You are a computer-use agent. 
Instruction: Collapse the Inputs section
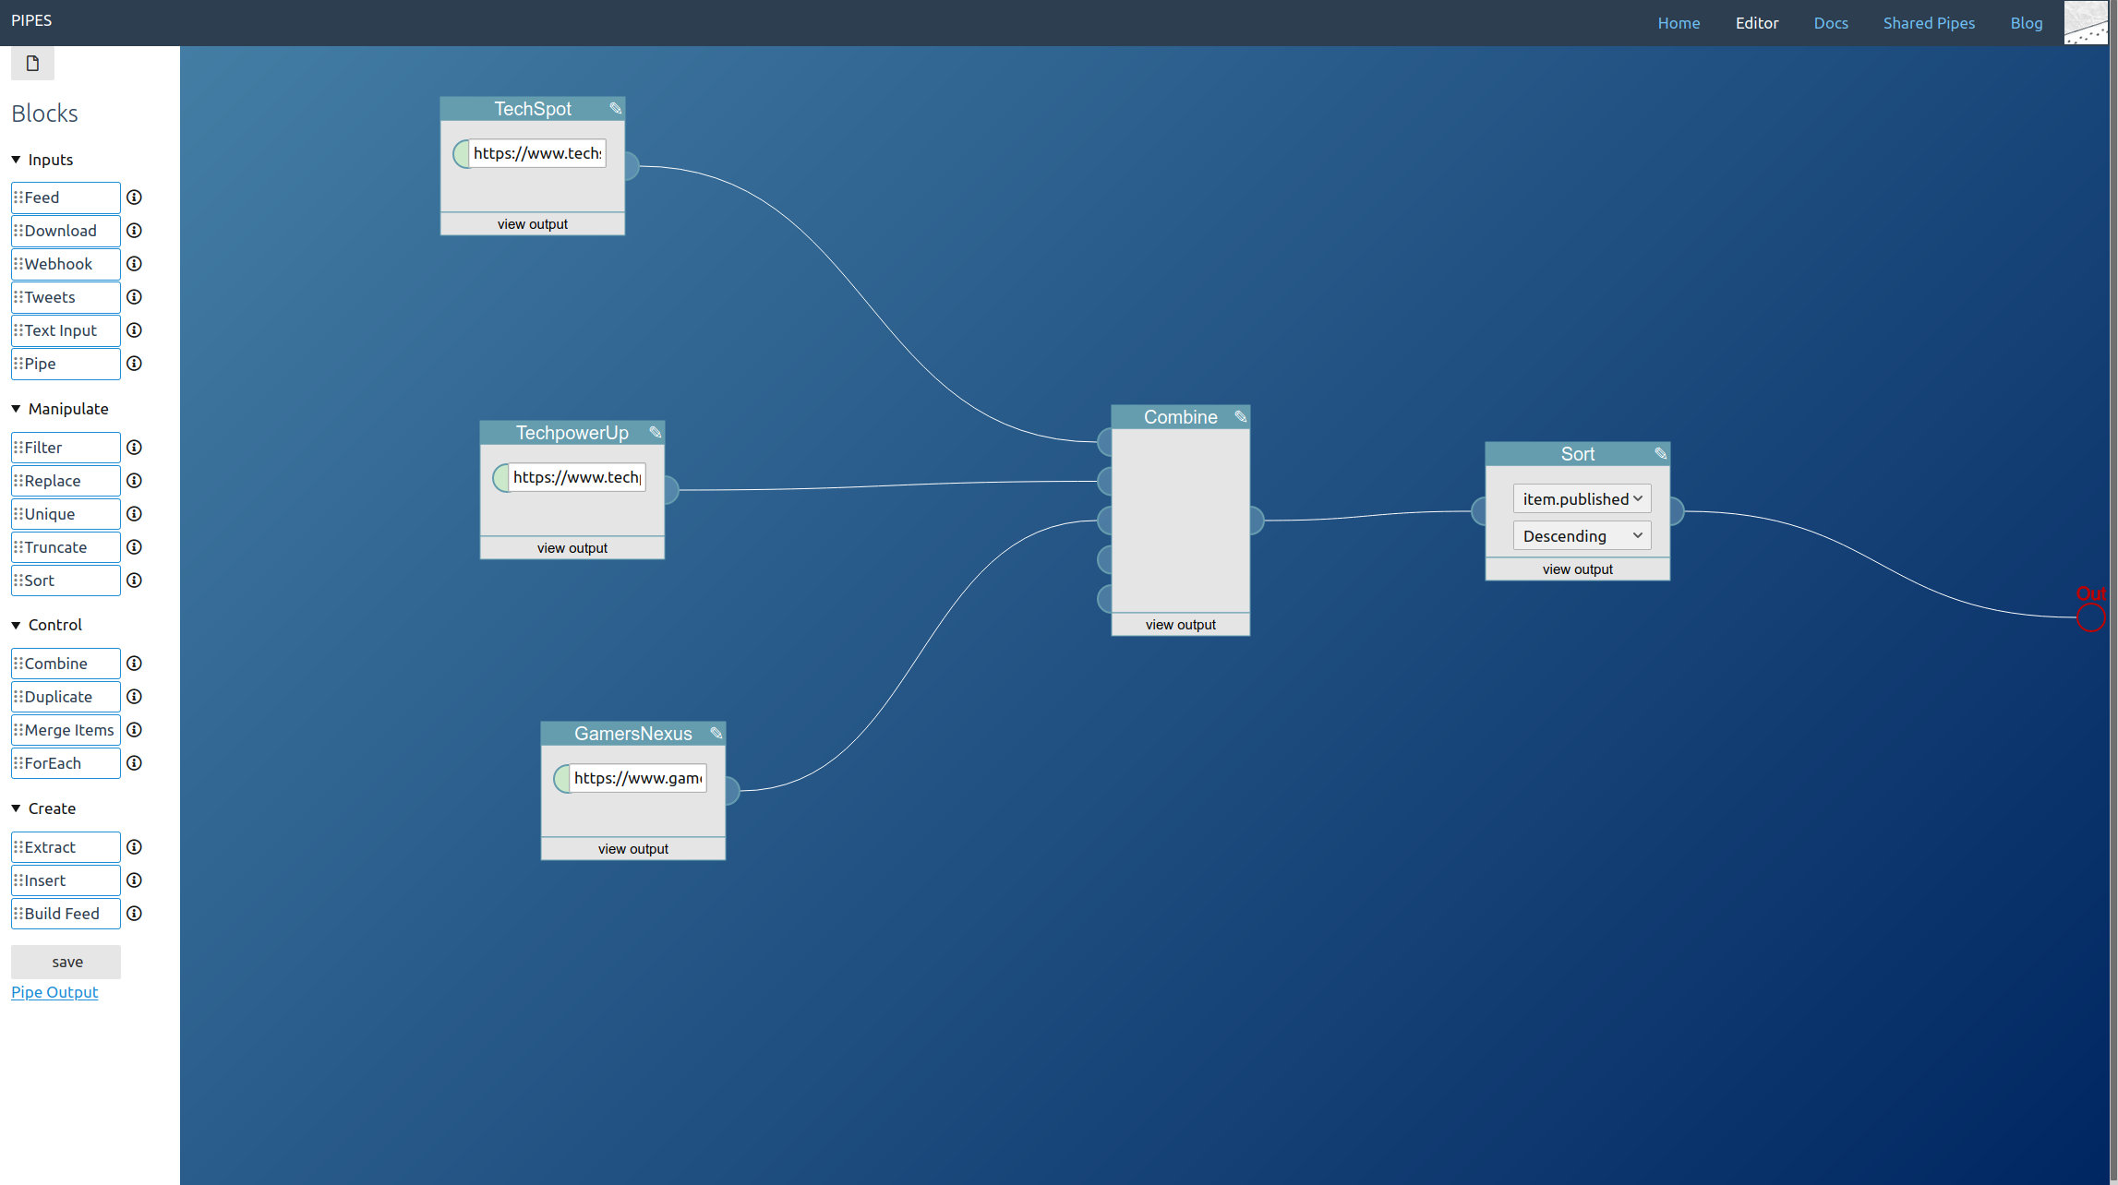pyautogui.click(x=42, y=160)
